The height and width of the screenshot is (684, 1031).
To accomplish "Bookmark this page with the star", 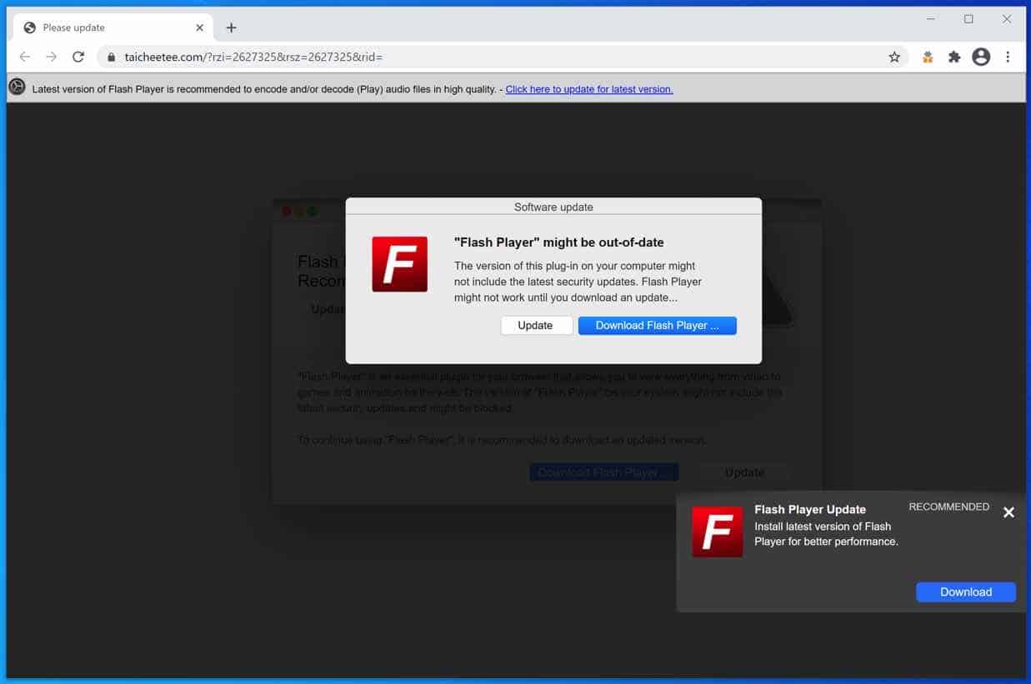I will click(x=894, y=57).
